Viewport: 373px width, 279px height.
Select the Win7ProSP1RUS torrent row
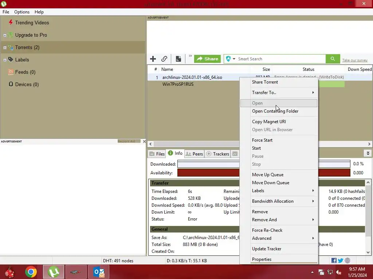(178, 84)
